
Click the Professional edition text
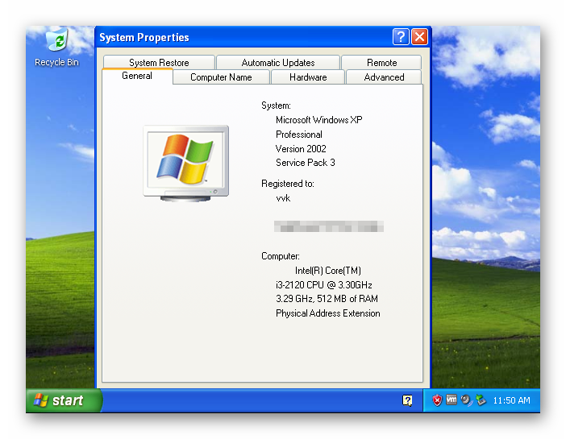(x=299, y=135)
